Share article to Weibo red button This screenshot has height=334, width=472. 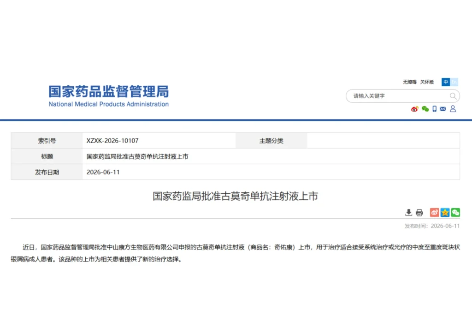tap(434, 213)
